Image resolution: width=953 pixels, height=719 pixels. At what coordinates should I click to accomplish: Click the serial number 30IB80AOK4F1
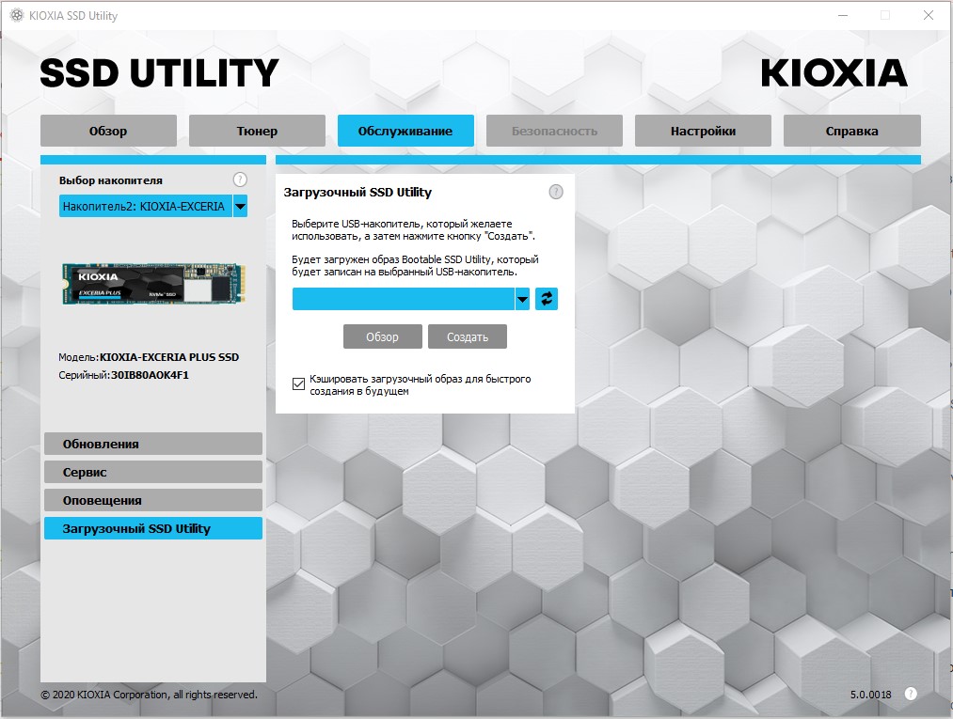click(x=150, y=375)
